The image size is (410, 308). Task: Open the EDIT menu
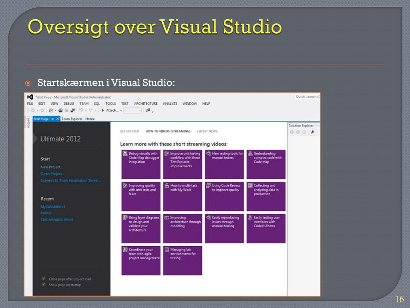(42, 104)
